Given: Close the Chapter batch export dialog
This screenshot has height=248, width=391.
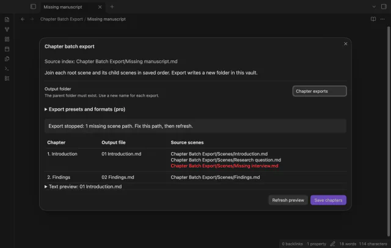Looking at the screenshot, I should (x=345, y=44).
